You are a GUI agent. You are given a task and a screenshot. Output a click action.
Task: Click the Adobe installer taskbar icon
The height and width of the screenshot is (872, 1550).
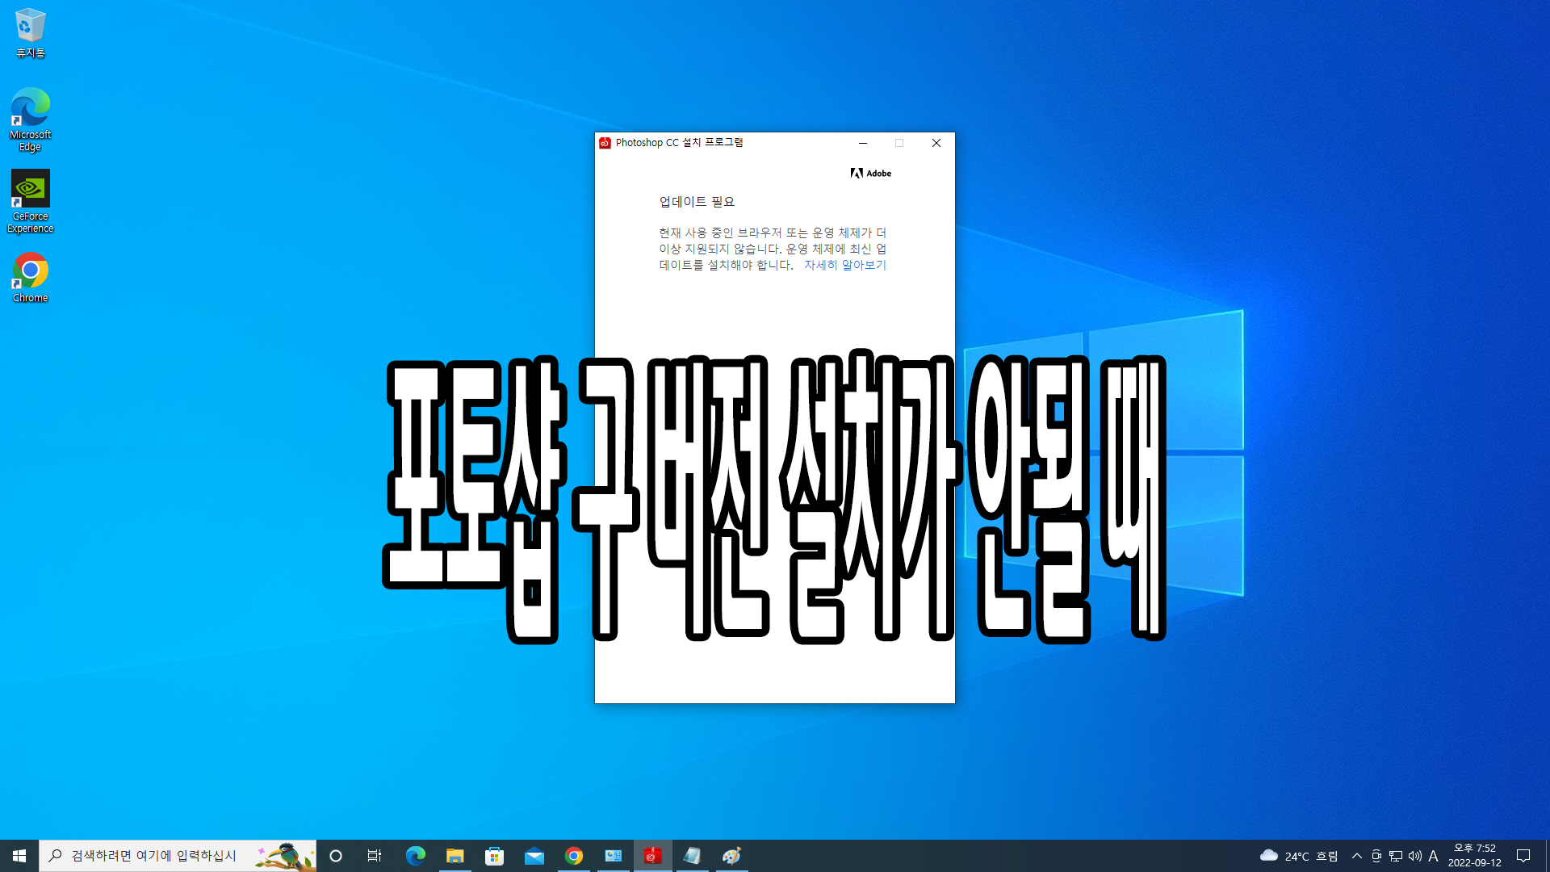click(x=652, y=856)
